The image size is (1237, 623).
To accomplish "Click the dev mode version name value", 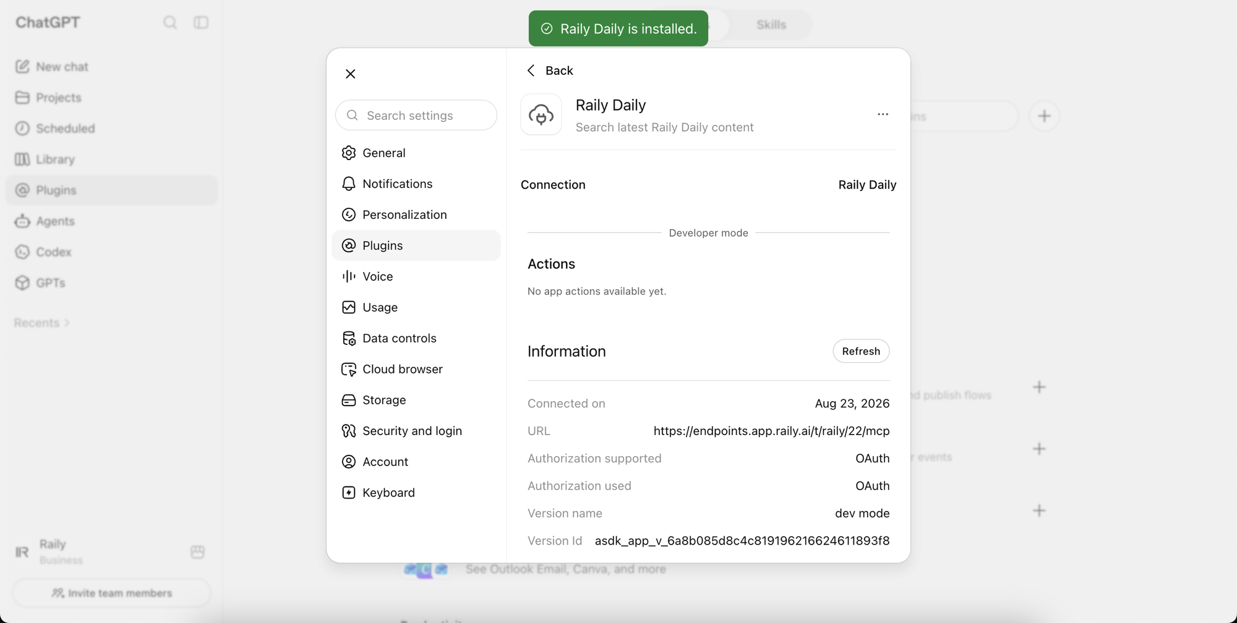I will pos(862,513).
